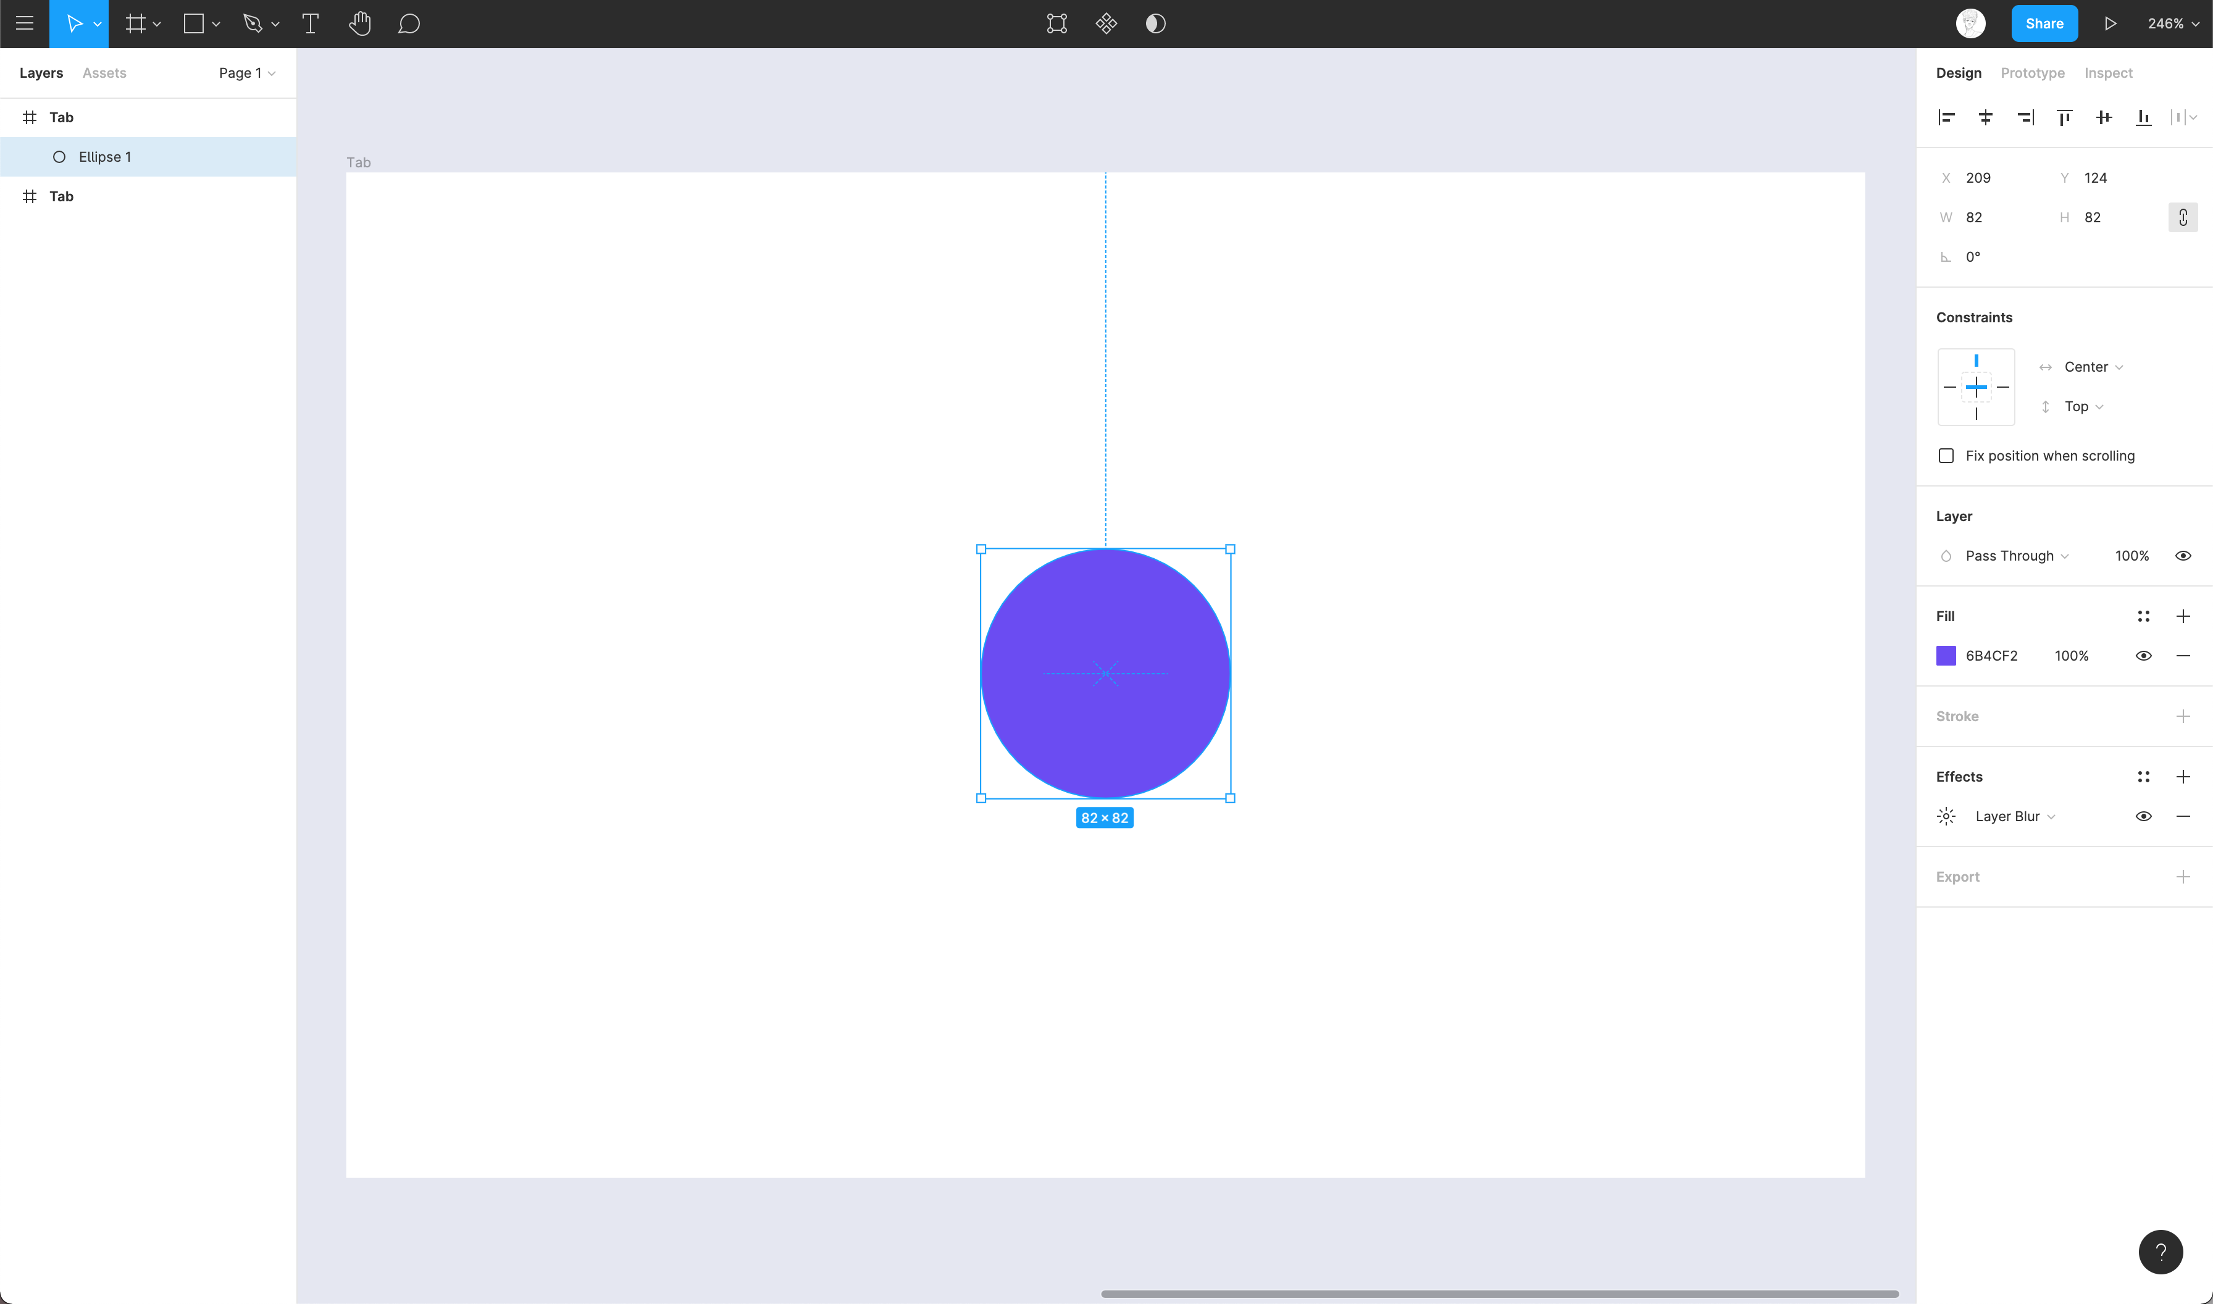Select the Hand tool
This screenshot has height=1304, width=2213.
point(359,23)
